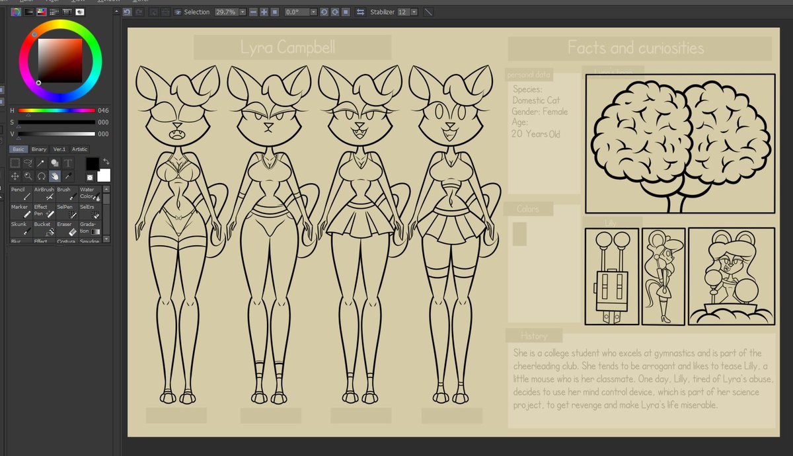The width and height of the screenshot is (793, 456).
Task: Select the Pencil brush
Action: click(x=21, y=194)
